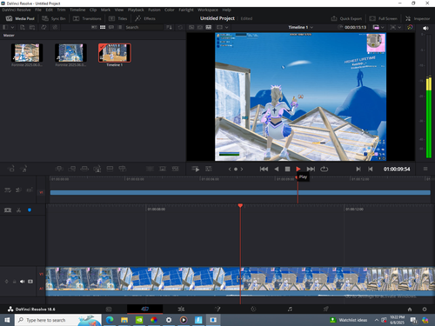
Task: Open the Edit menu
Action: tap(50, 10)
